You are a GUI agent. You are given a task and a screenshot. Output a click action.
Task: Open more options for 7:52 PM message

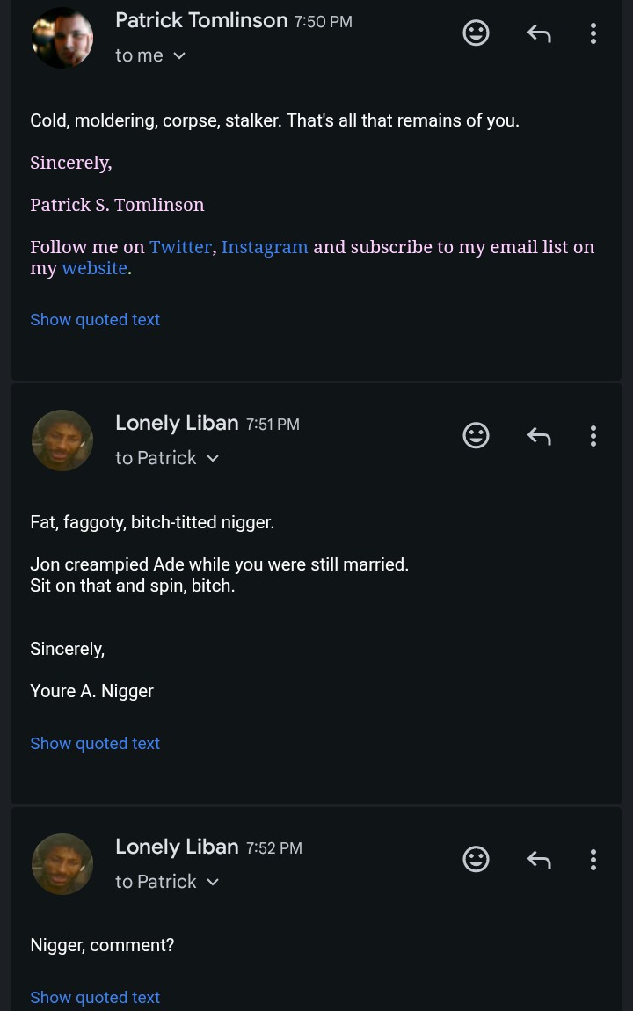click(x=593, y=860)
